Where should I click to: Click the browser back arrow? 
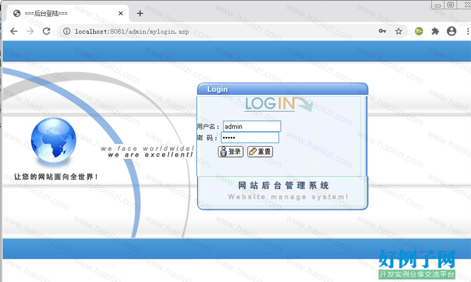14,31
